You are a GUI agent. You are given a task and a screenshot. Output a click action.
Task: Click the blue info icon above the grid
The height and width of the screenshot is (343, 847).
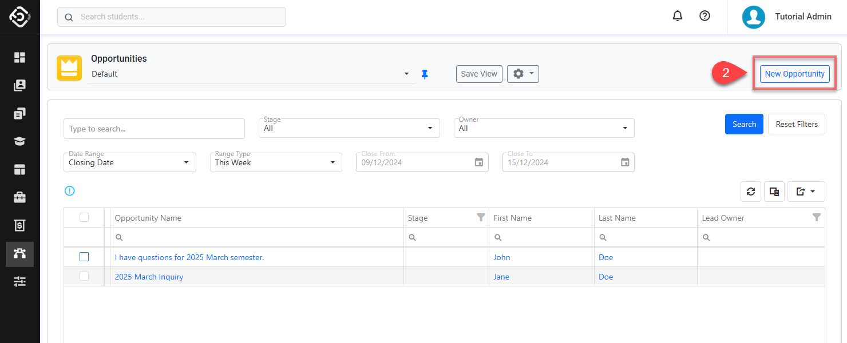pyautogui.click(x=70, y=192)
